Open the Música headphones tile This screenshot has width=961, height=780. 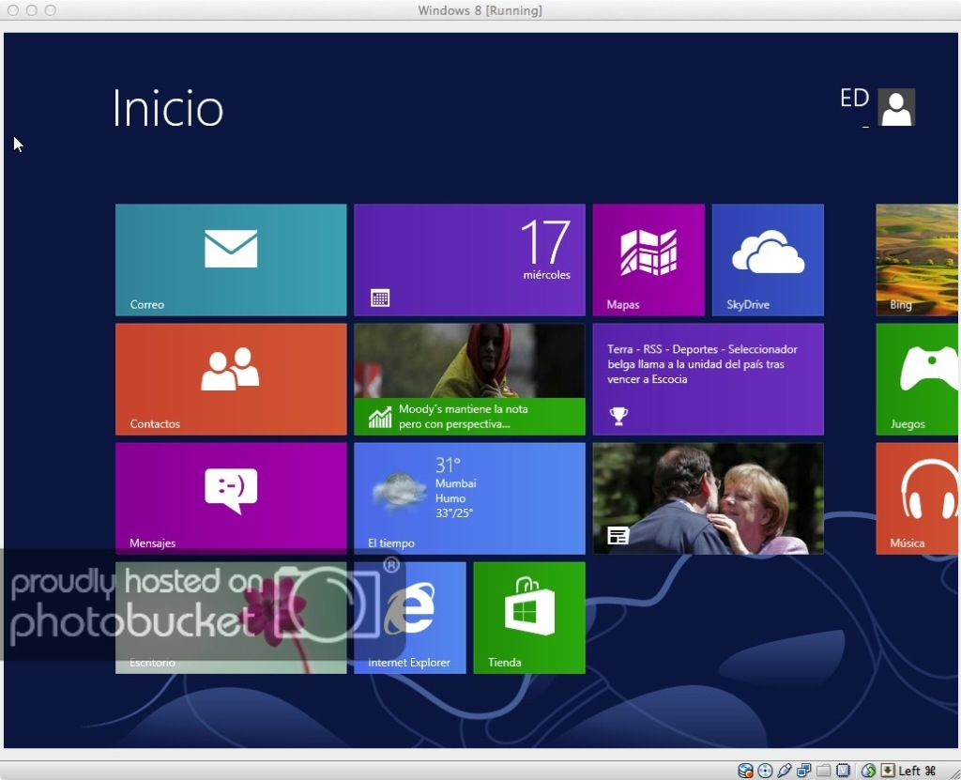(x=917, y=498)
